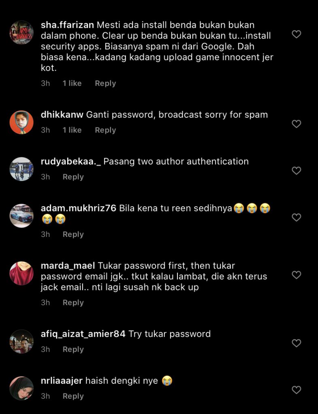Like rudyabekaa._'s two author authentication comment
The width and height of the screenshot is (318, 414).
(x=296, y=171)
